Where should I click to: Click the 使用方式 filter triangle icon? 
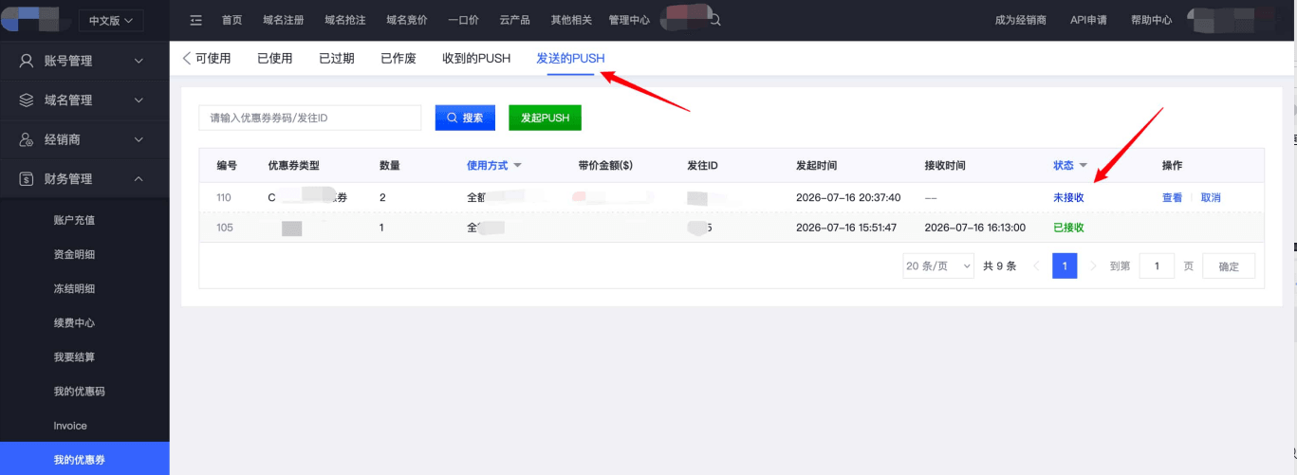coord(517,165)
